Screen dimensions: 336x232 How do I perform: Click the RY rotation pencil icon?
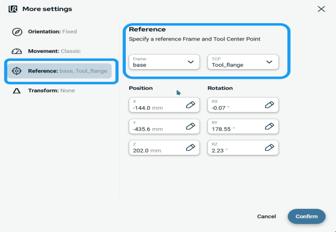click(269, 126)
